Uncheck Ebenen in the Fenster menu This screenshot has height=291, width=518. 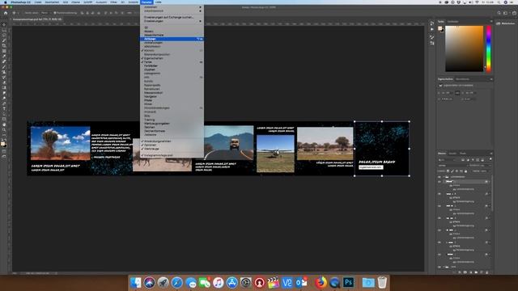point(172,50)
